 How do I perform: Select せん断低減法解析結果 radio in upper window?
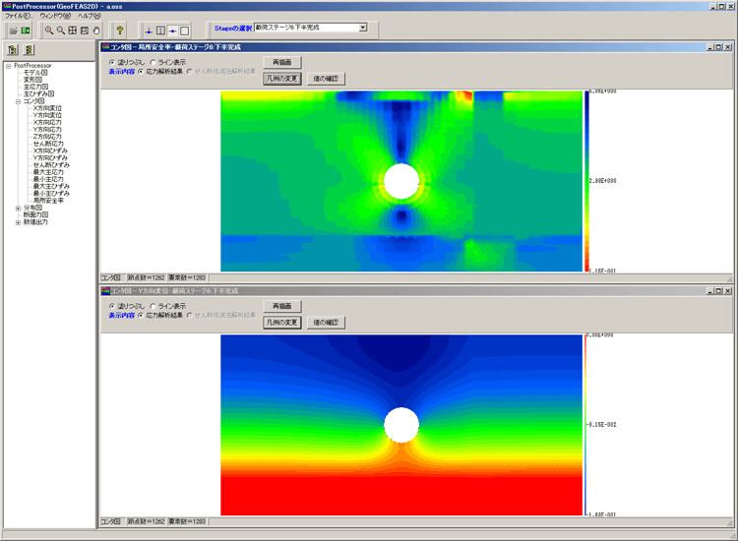(x=189, y=72)
